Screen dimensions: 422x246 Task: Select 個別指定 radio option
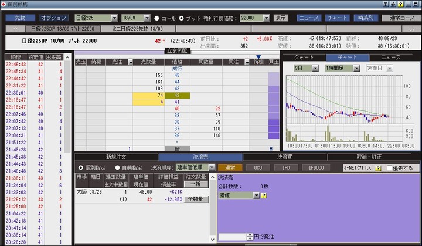click(x=80, y=167)
